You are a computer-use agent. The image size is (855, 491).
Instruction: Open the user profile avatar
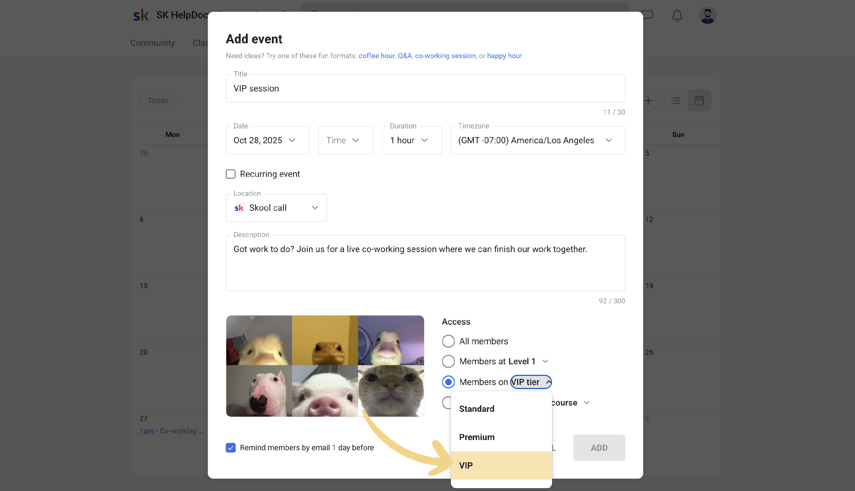pyautogui.click(x=708, y=15)
